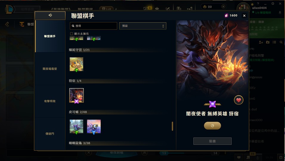Enable the 顯示未擁有 checkbox
The image size is (285, 161).
pyautogui.click(x=72, y=34)
